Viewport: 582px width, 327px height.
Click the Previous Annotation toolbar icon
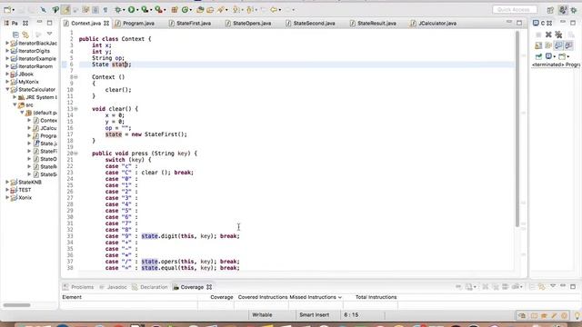click(249, 10)
